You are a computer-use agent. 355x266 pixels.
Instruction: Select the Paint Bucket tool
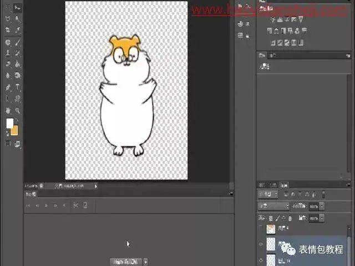pyautogui.click(x=17, y=64)
